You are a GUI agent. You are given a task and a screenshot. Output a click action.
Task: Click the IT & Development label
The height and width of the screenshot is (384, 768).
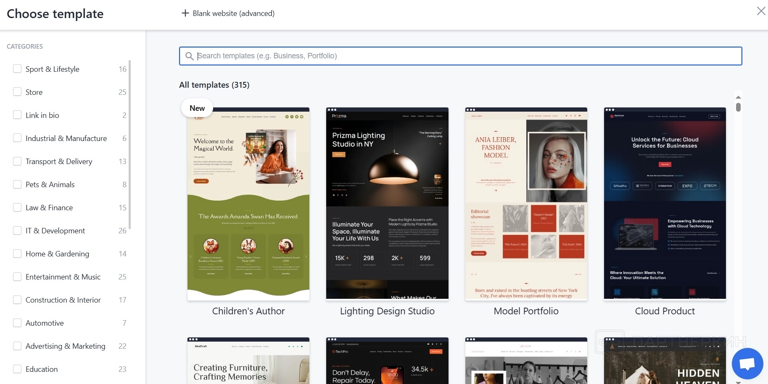click(x=55, y=231)
